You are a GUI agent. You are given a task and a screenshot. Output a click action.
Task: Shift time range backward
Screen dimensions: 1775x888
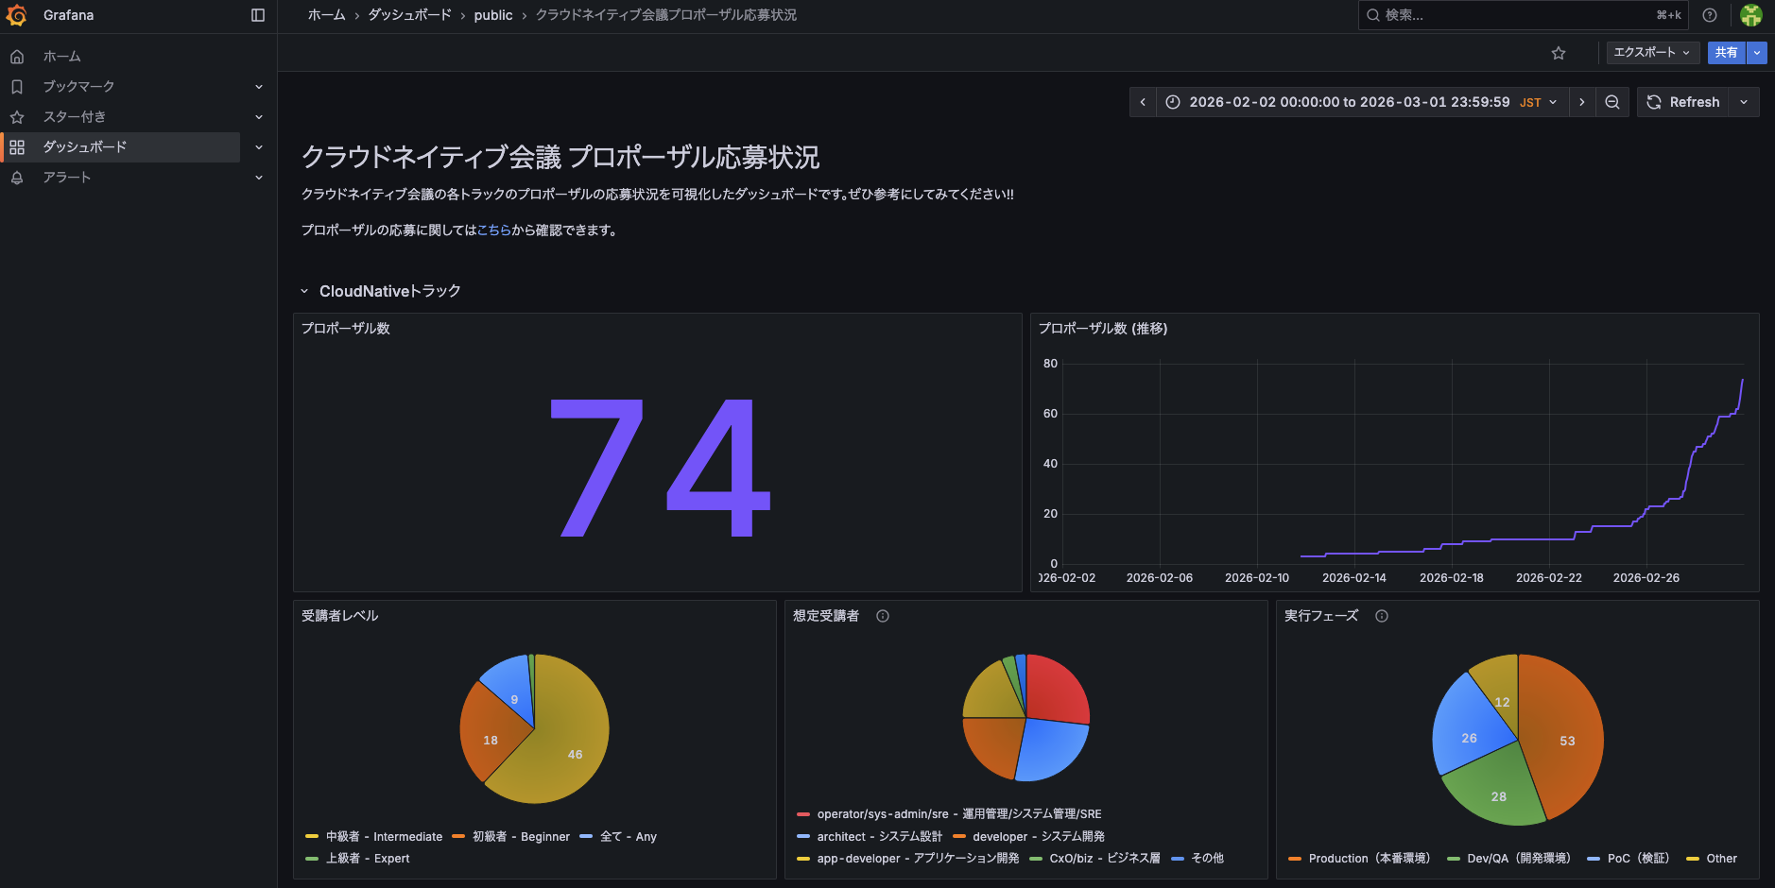click(1143, 102)
